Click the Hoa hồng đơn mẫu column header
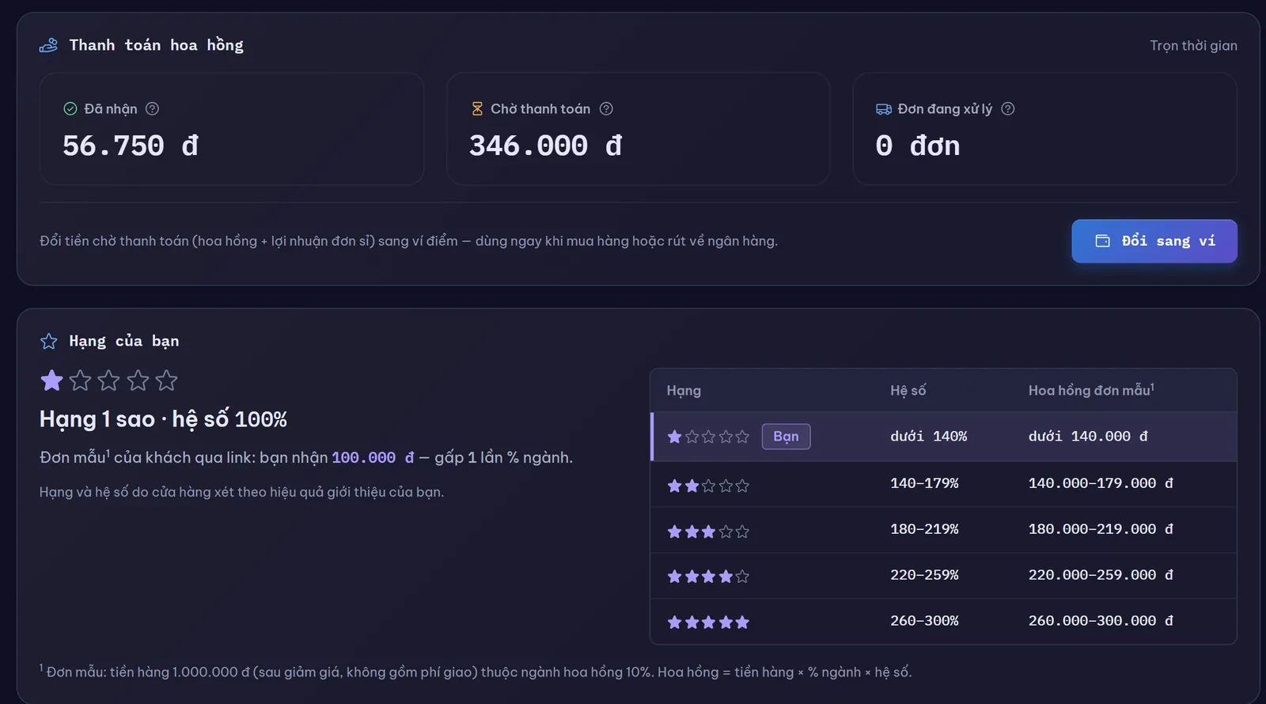This screenshot has height=704, width=1266. coord(1091,390)
